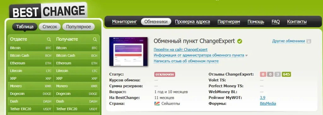Open the Партнерам menu item
The width and height of the screenshot is (323, 115).
tap(229, 22)
